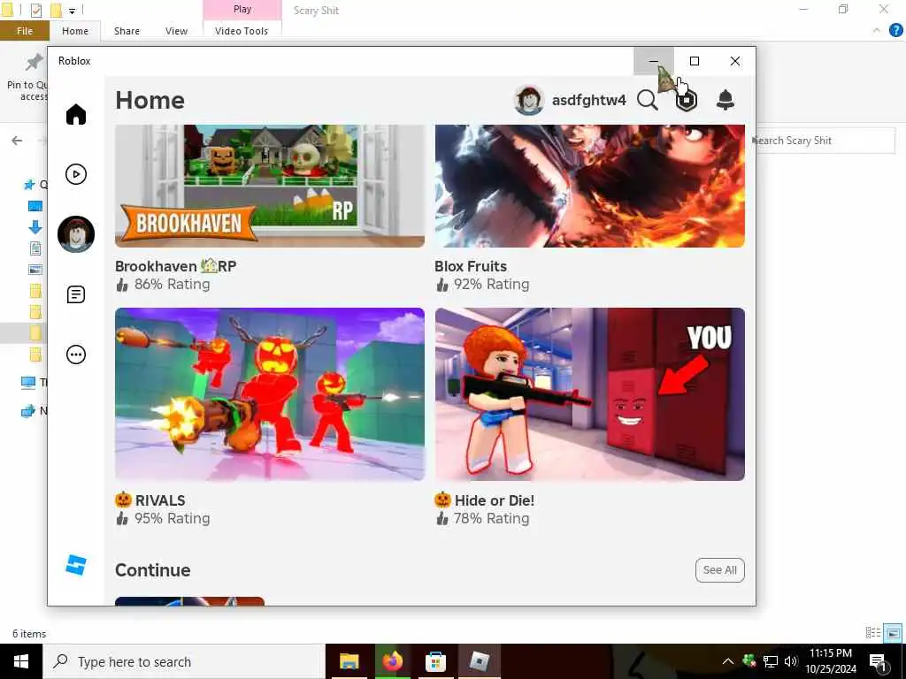Image resolution: width=906 pixels, height=679 pixels.
Task: Select the This PC monitor icon in Explorer tree
Action: (27, 382)
